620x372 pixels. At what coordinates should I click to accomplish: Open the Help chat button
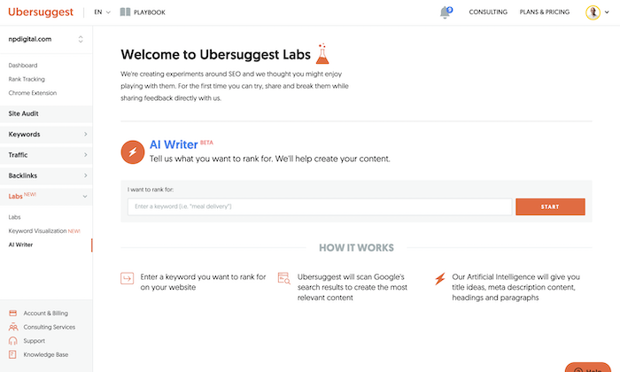tap(588, 368)
